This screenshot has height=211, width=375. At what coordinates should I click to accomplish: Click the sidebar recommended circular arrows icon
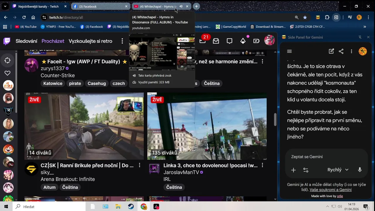pyautogui.click(x=8, y=60)
